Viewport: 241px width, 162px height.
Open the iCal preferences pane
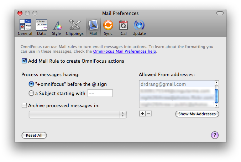click(x=123, y=27)
